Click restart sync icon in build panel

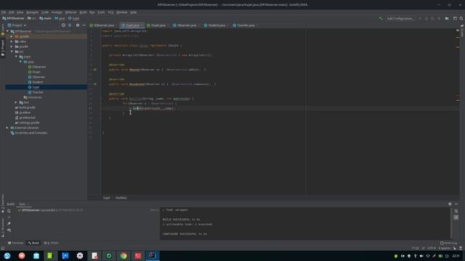click(9, 211)
